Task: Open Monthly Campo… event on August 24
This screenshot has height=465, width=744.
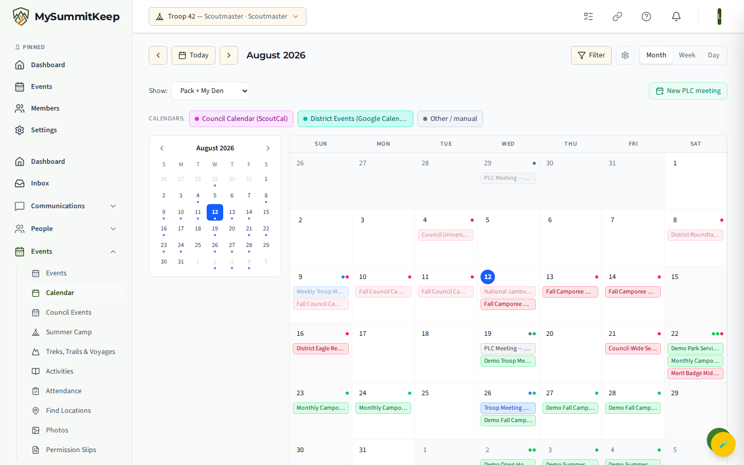Action: [383, 408]
